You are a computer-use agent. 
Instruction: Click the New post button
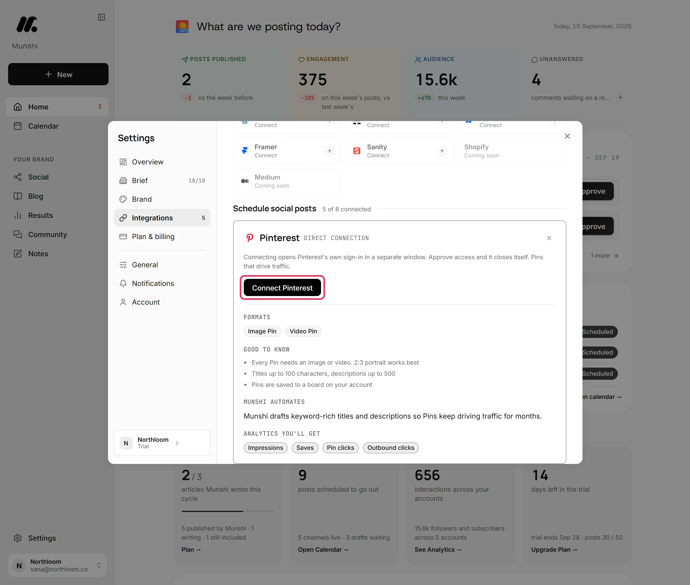pyautogui.click(x=58, y=74)
